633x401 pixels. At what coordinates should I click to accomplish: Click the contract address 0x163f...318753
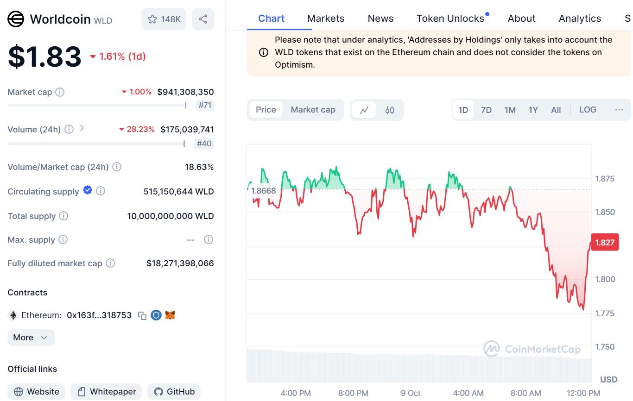coord(99,315)
